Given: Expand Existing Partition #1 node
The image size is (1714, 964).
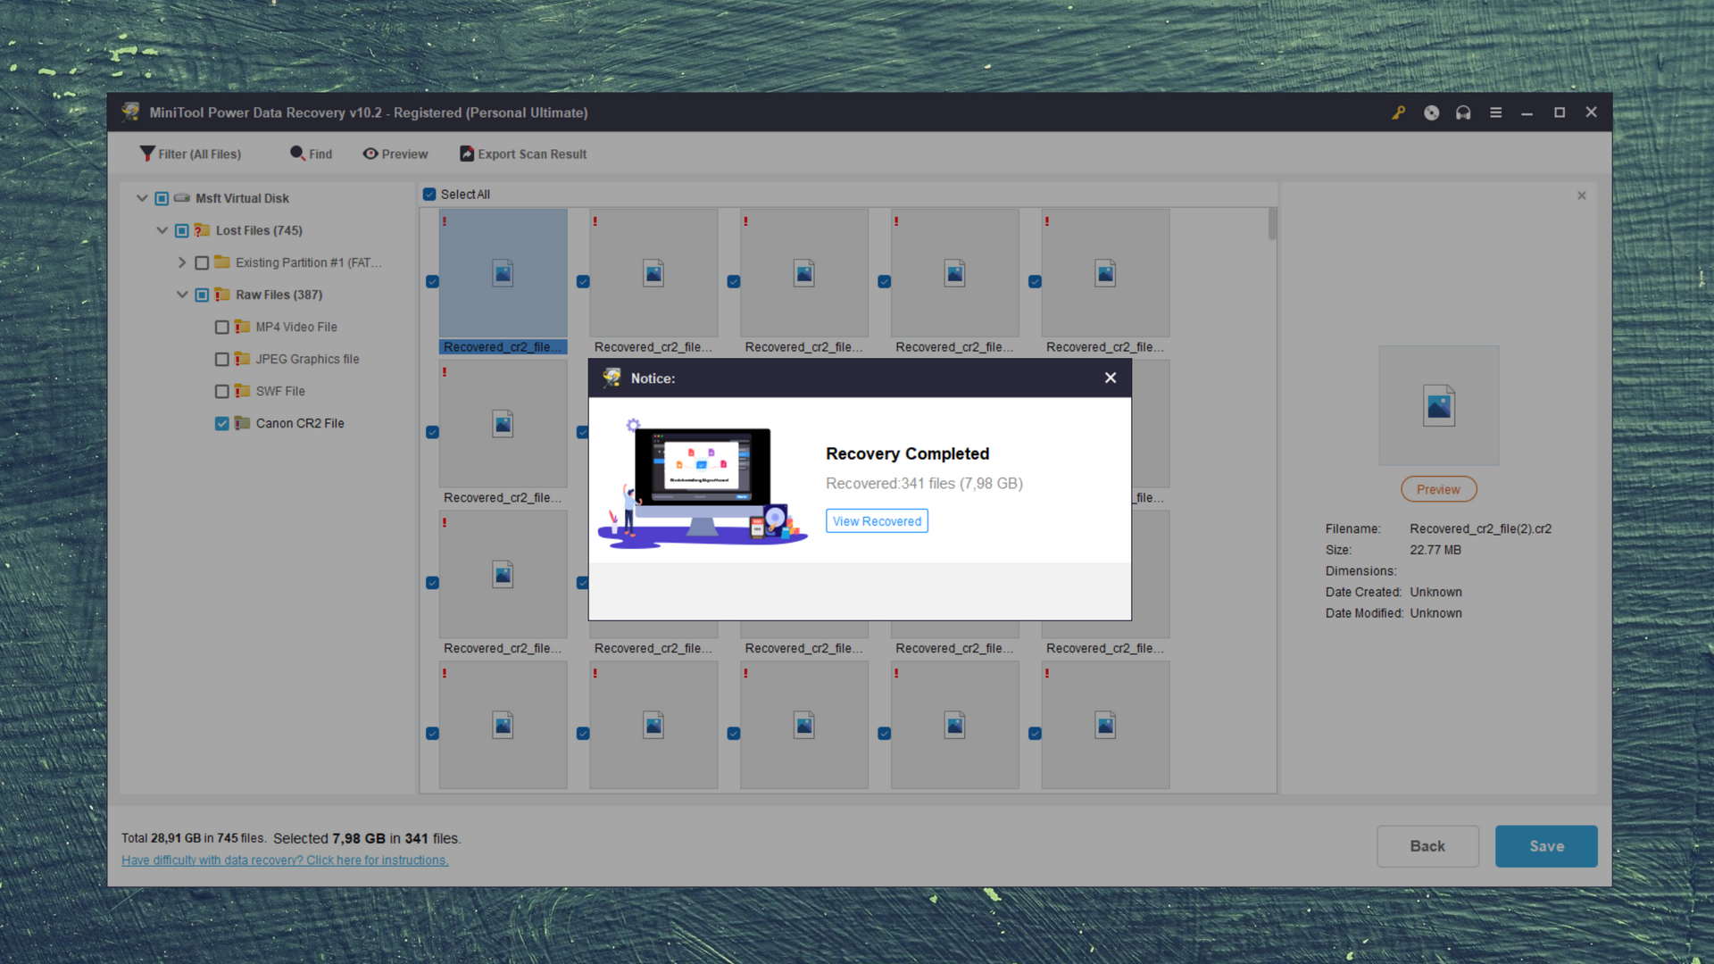Looking at the screenshot, I should [x=182, y=262].
